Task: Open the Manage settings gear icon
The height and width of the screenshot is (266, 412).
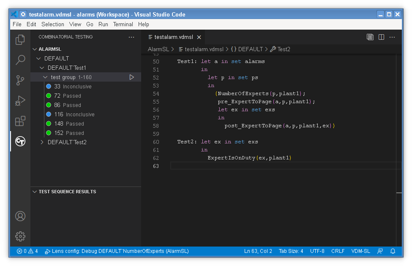Action: [x=20, y=236]
